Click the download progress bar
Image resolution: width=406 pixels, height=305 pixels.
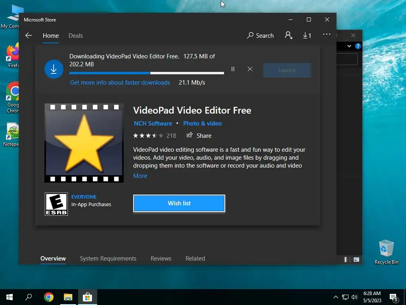[x=147, y=73]
